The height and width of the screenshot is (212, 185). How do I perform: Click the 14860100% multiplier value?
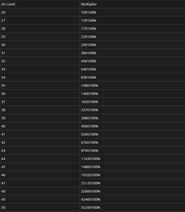(x=90, y=167)
